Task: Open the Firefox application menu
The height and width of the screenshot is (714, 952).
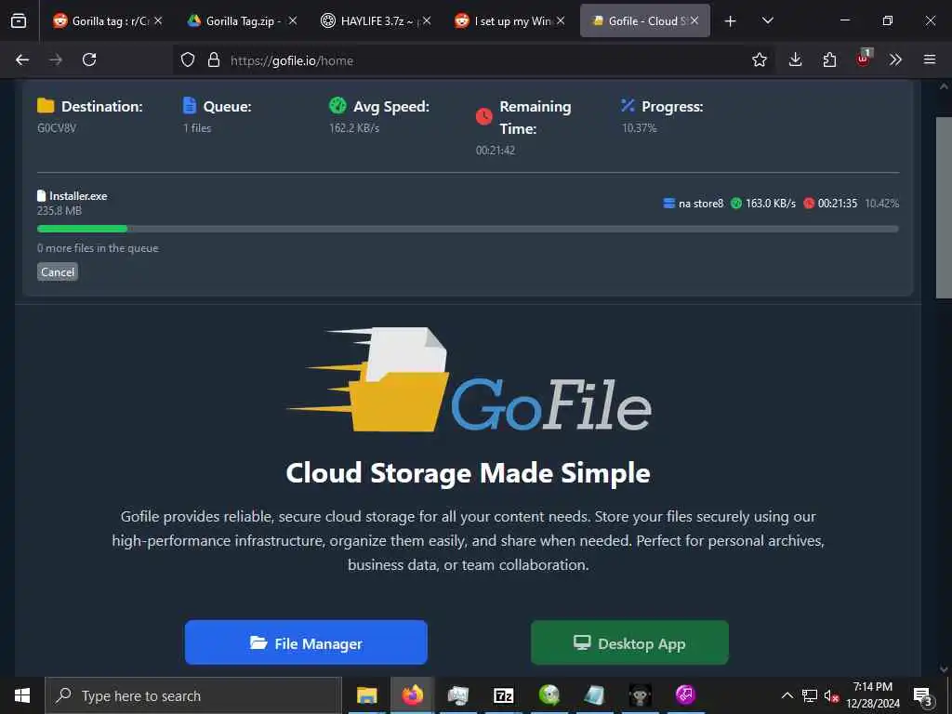Action: (x=930, y=59)
